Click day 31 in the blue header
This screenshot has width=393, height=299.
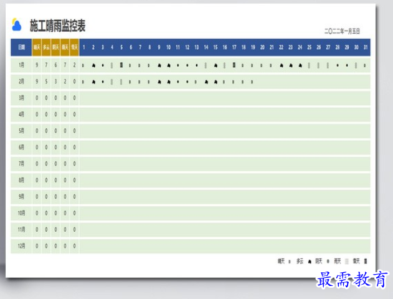[366, 47]
